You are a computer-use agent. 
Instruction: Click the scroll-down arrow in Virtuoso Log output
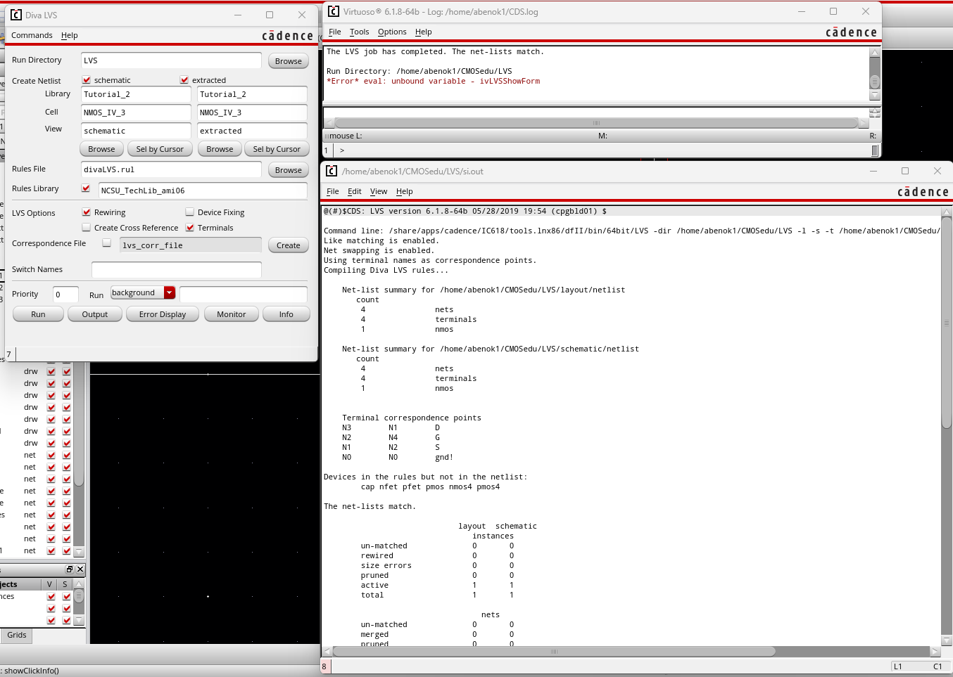point(875,95)
